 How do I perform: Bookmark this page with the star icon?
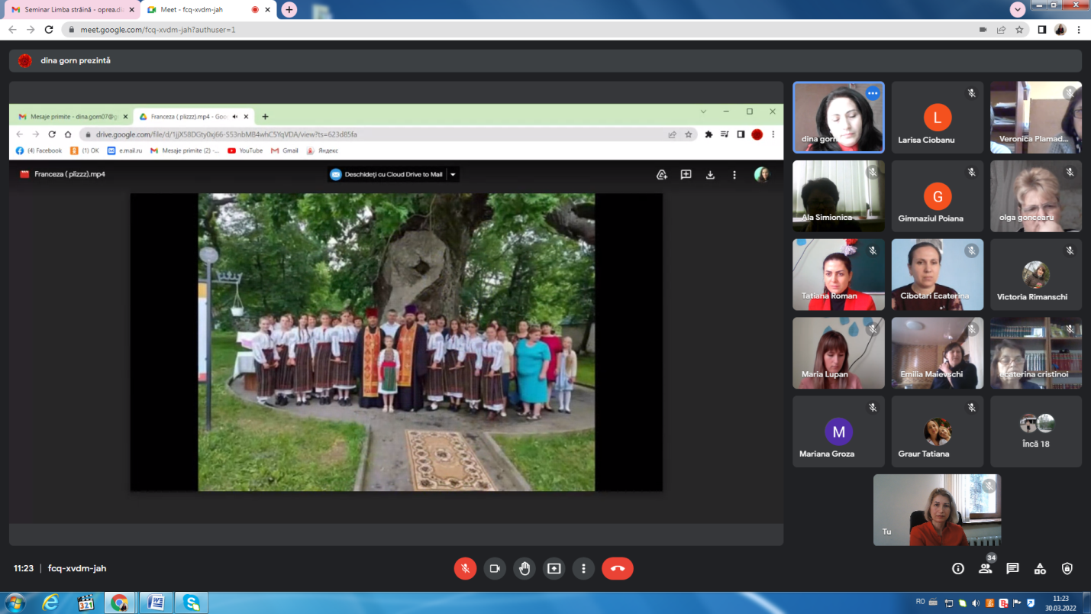tap(1019, 30)
